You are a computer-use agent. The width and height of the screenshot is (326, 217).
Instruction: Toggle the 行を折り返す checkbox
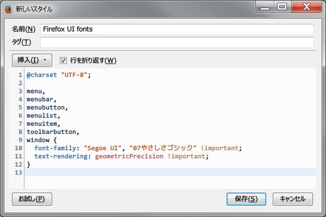coord(63,60)
